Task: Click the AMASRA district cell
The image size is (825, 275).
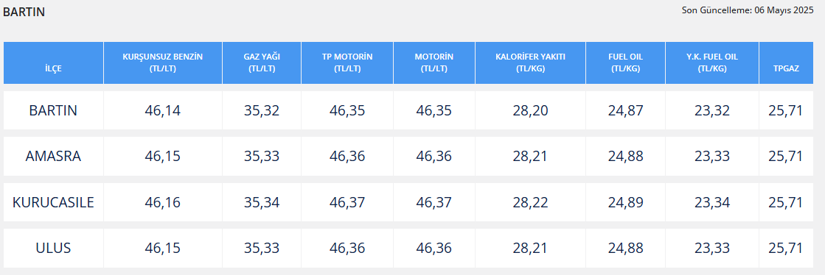Action: 53,157
